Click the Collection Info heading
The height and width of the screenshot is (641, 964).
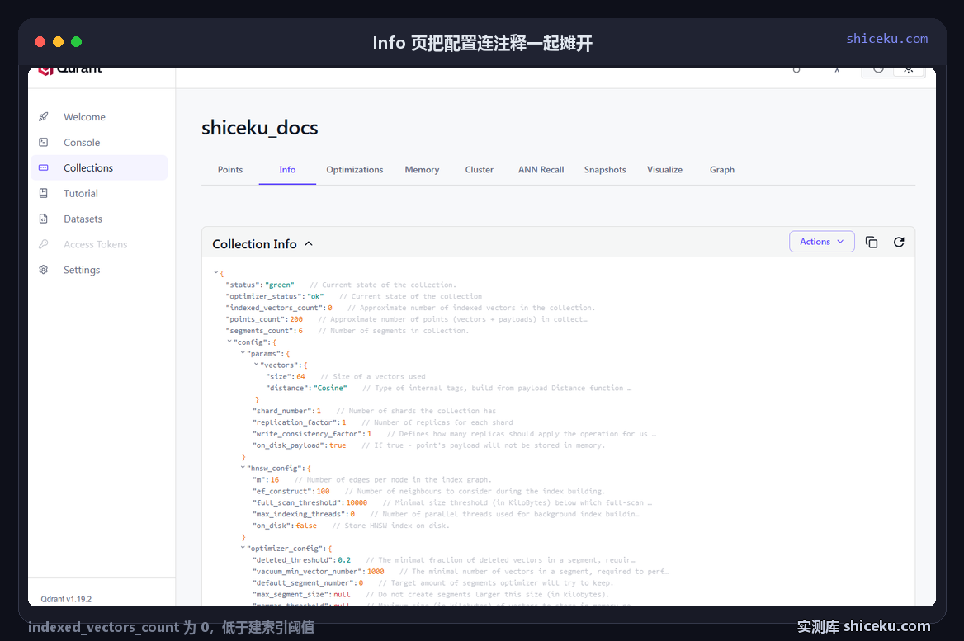[254, 244]
